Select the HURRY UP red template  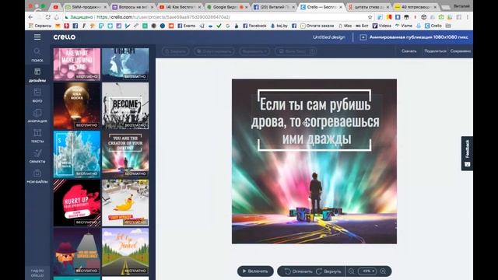coord(77,203)
